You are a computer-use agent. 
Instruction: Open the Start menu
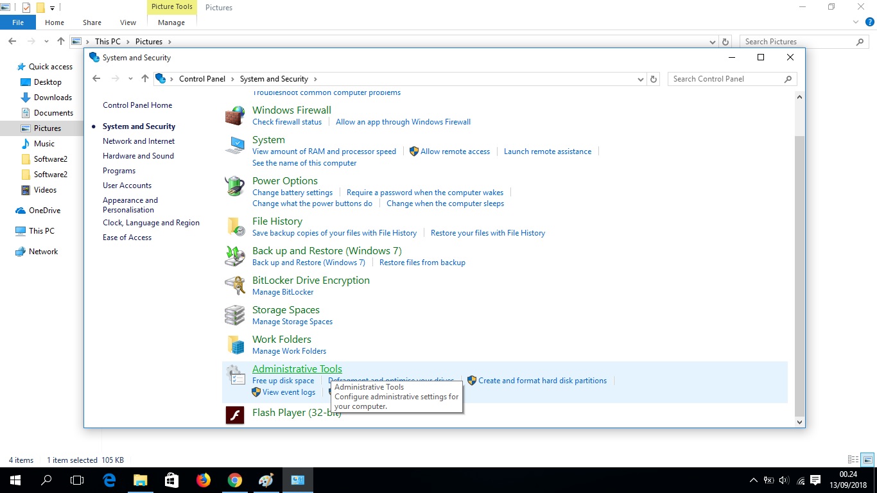pos(15,480)
